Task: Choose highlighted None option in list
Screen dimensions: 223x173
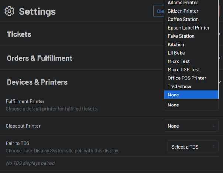Action: click(x=191, y=95)
